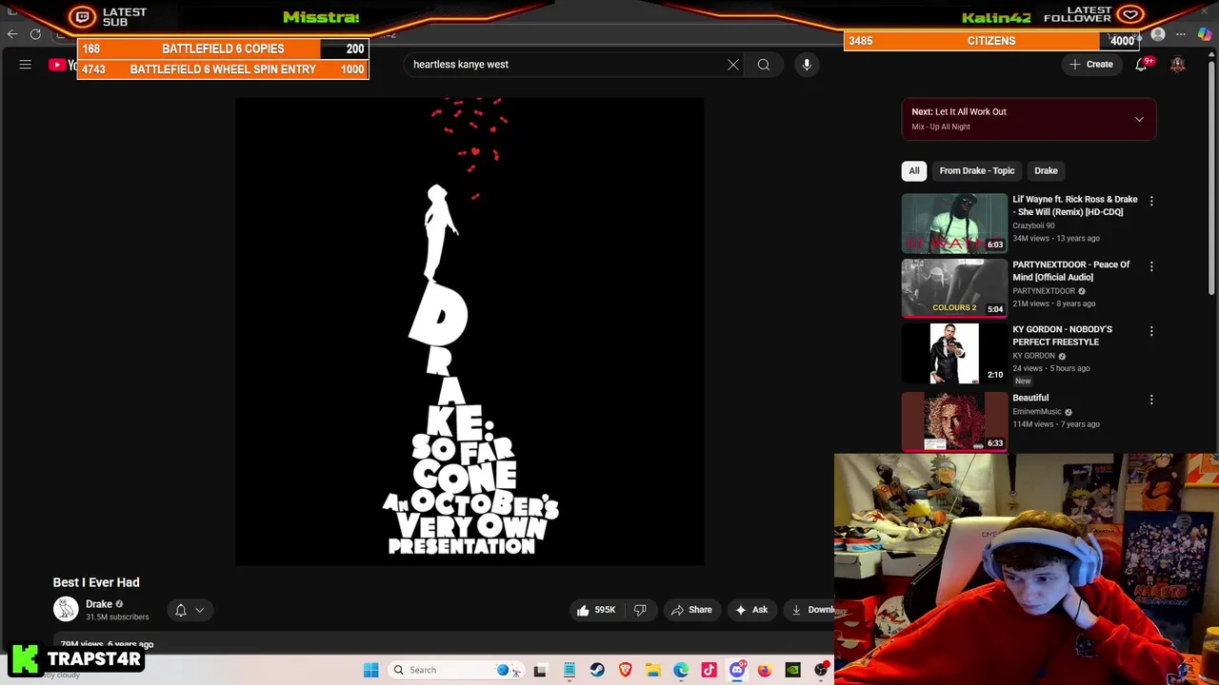This screenshot has height=685, width=1219.
Task: Click EminemMusic channel name
Action: click(1037, 412)
